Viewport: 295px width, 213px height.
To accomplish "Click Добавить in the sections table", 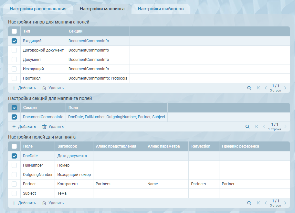I will pos(24,127).
